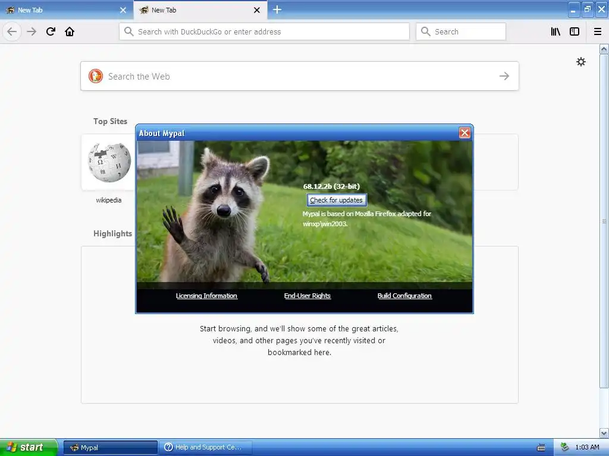The image size is (609, 456).
Task: Focus the address bar field
Action: [x=264, y=31]
